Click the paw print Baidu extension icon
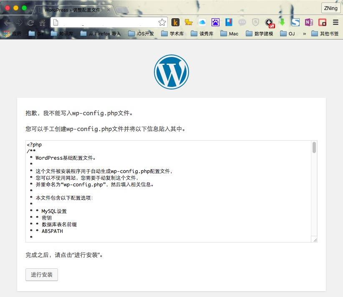 (215, 22)
